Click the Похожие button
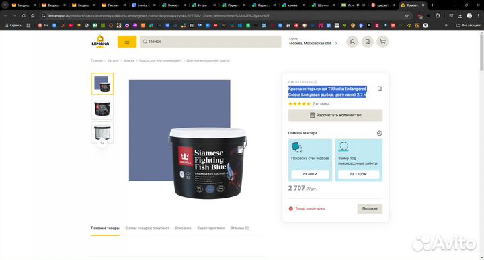Viewport: 484px width, 260px height. coord(370,208)
